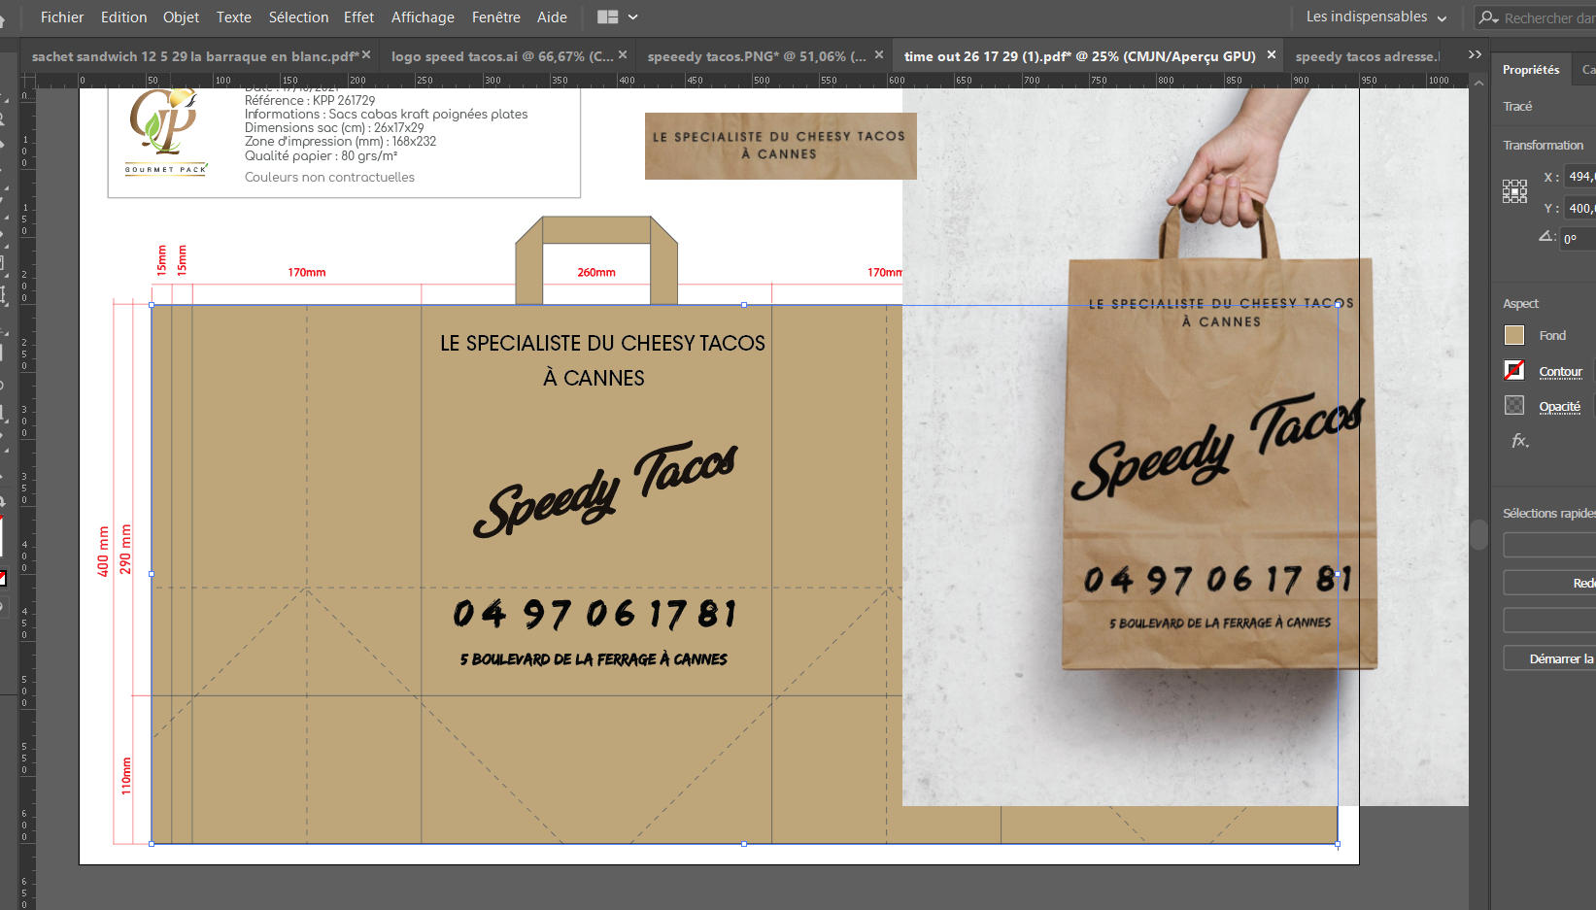Switch to logo speed tacos.ai tab
The height and width of the screenshot is (910, 1596).
point(502,56)
